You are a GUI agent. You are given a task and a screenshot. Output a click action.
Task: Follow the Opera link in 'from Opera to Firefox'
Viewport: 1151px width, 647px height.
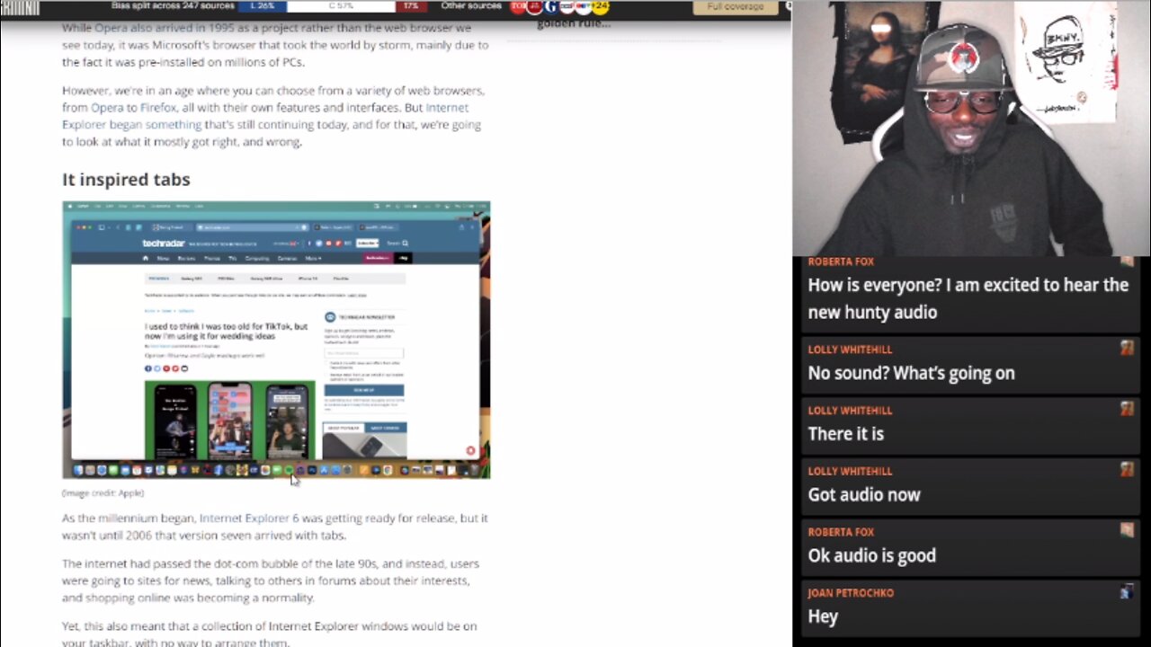107,108
